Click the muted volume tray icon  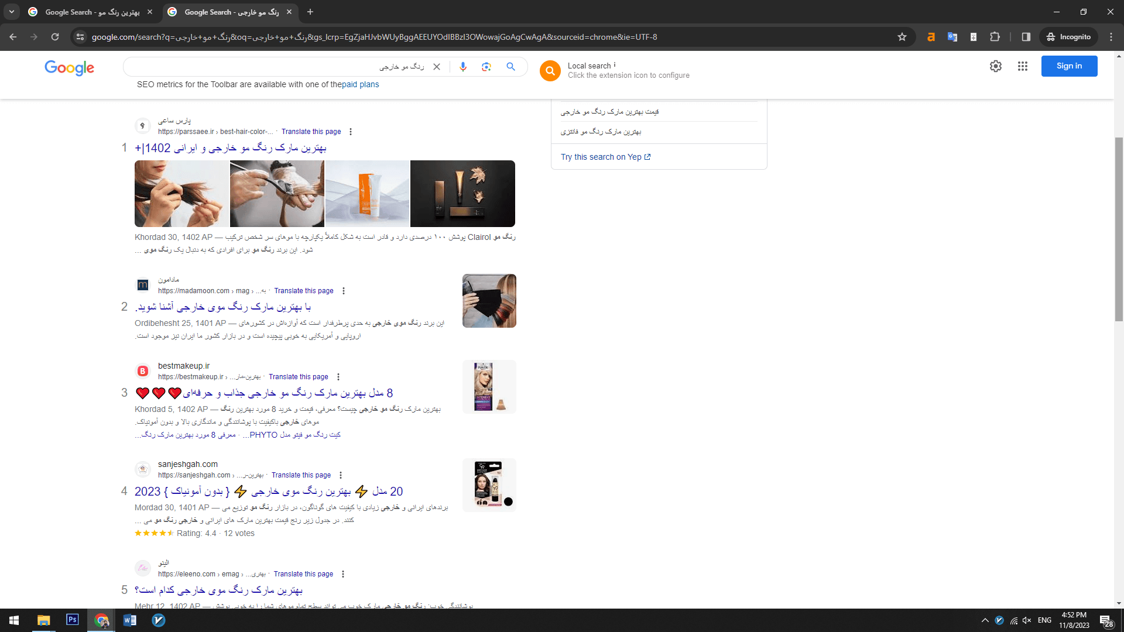(1027, 620)
